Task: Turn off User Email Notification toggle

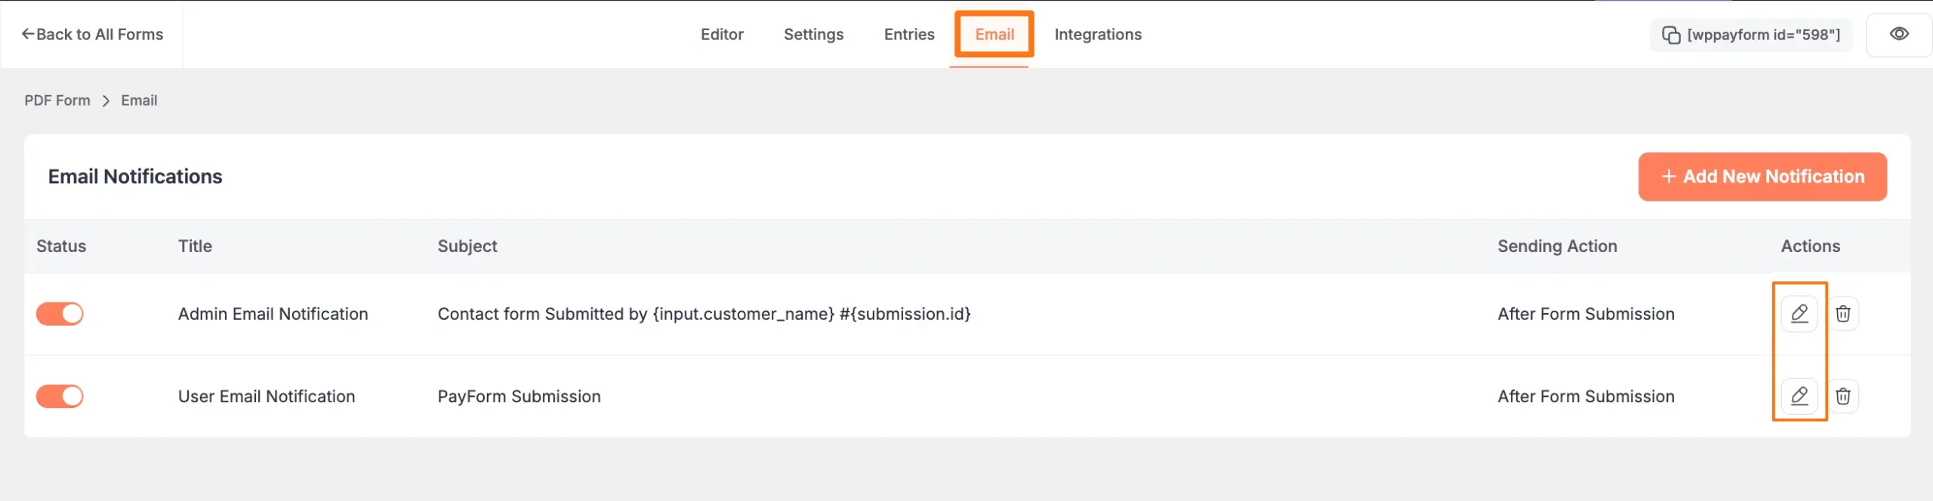Action: click(x=60, y=396)
